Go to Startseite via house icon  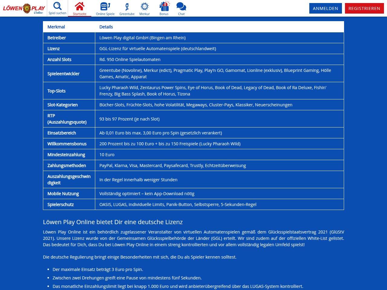tap(80, 6)
